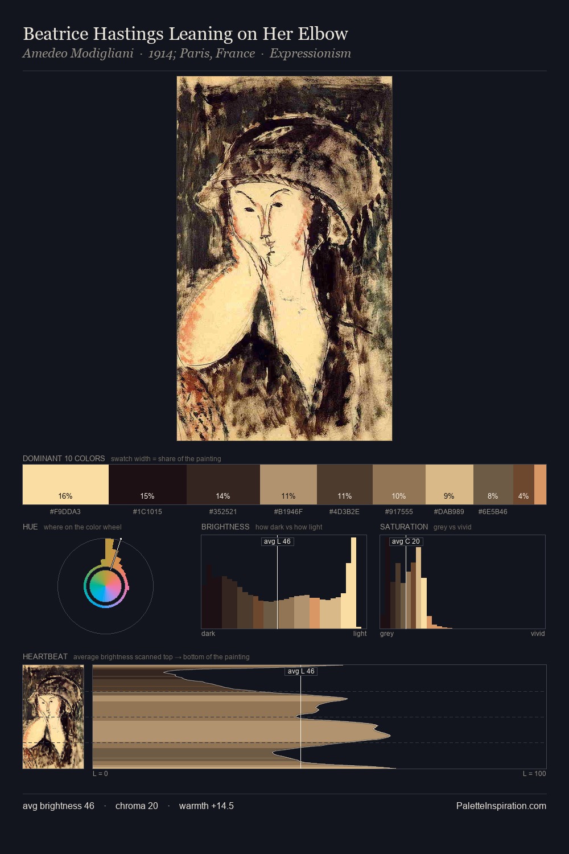Click the 'light' brightness axis label

[x=360, y=633]
